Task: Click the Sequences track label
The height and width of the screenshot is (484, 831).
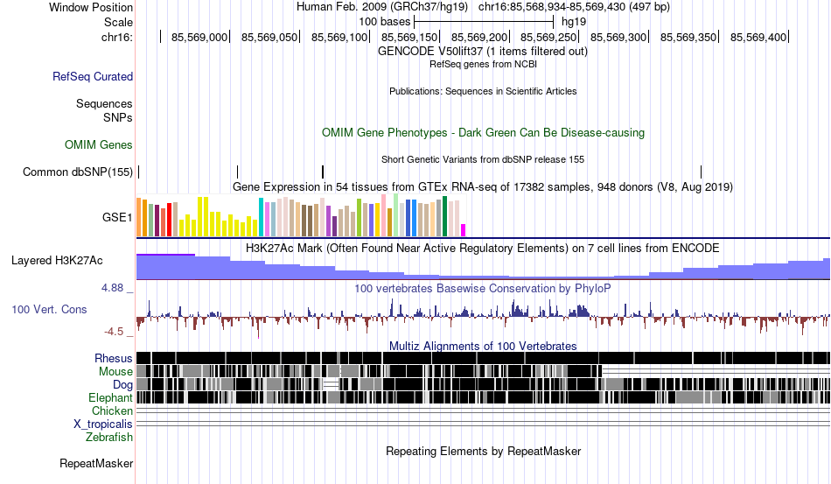Action: coord(104,103)
